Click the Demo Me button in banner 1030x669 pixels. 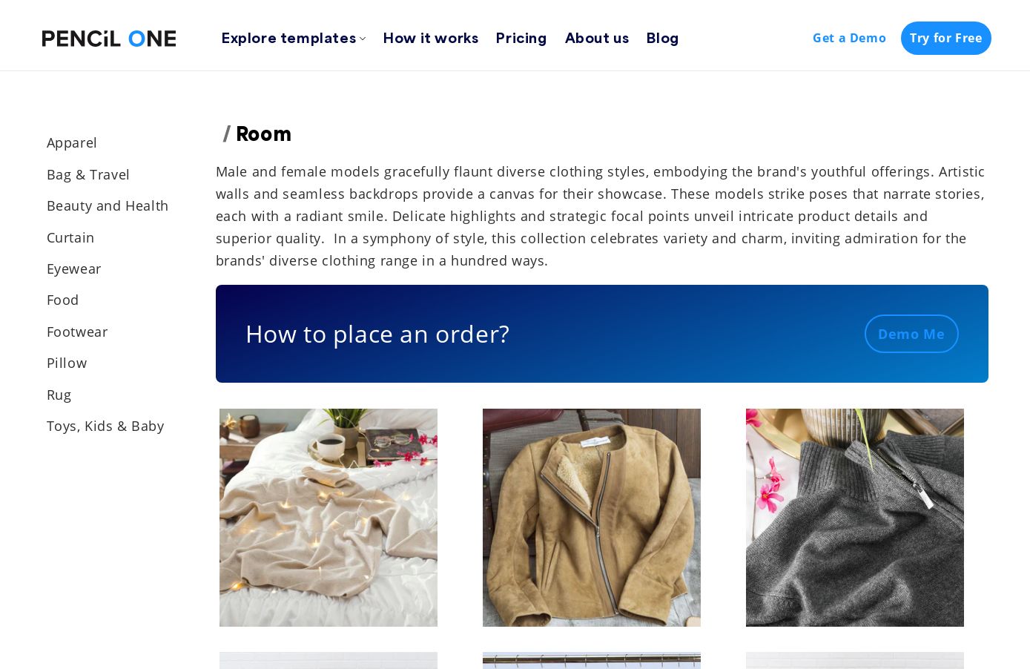(x=911, y=334)
